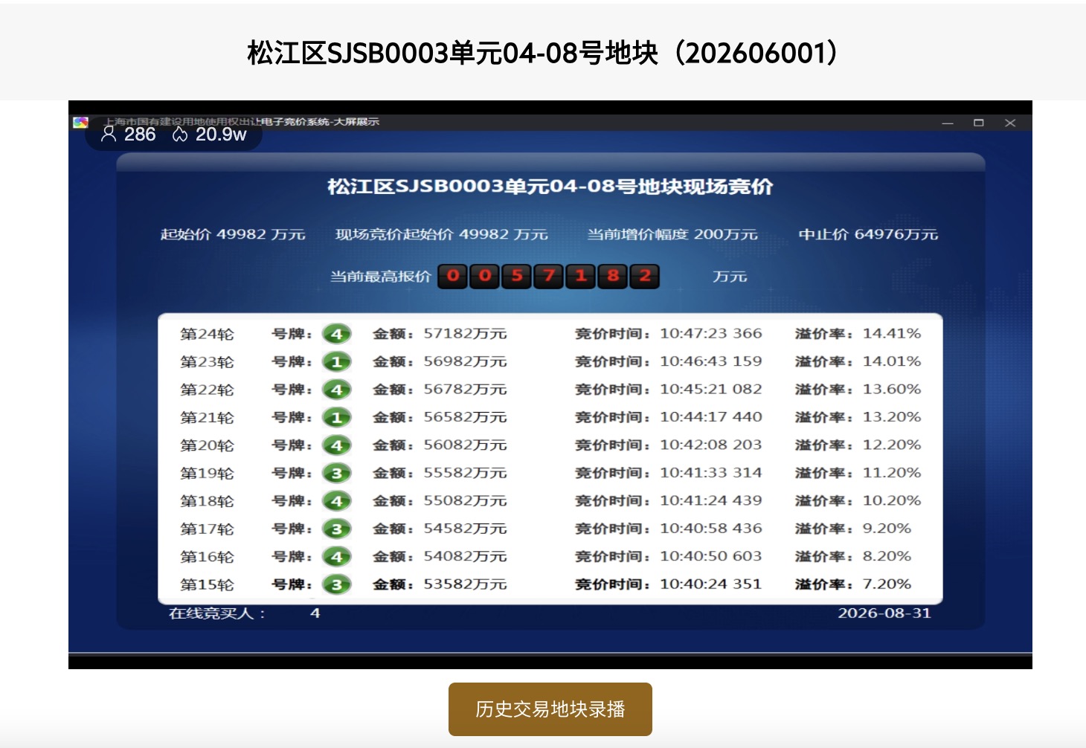Screen dimensions: 1086x748
Task: Click amount 56782万元
Action: click(465, 390)
